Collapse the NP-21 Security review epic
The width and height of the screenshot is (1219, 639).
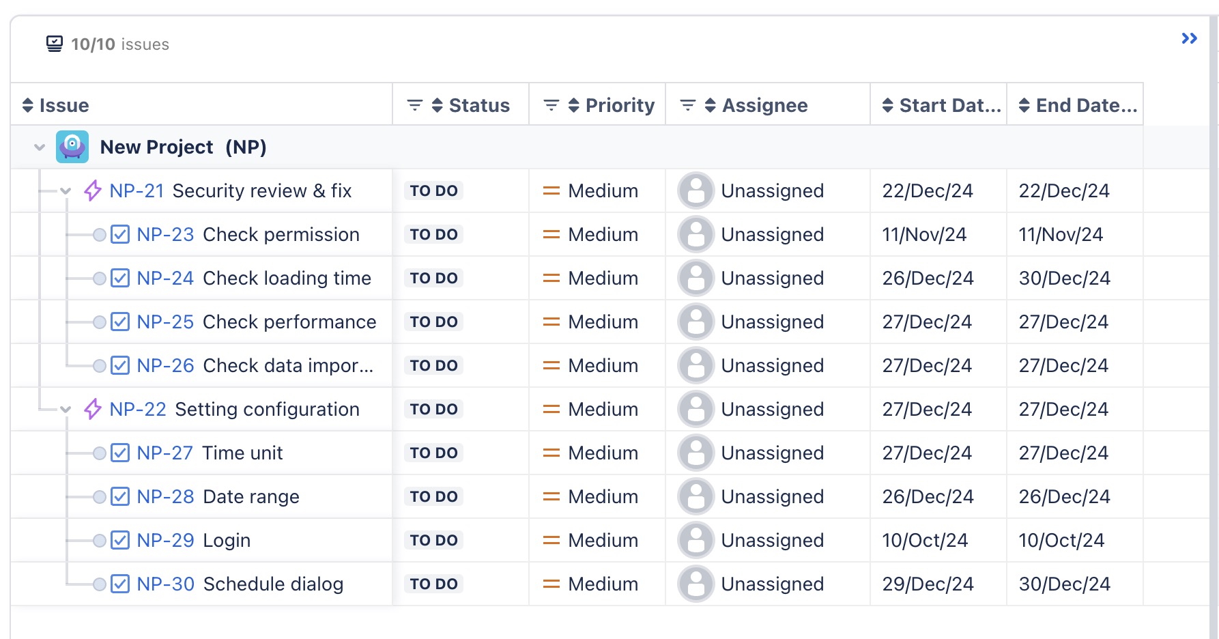click(x=66, y=190)
